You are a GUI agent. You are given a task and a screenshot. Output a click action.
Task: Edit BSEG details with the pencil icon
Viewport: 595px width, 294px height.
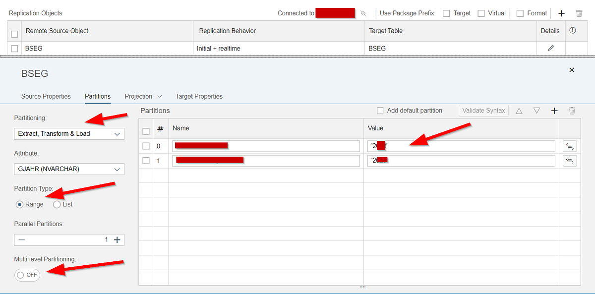[x=550, y=48]
